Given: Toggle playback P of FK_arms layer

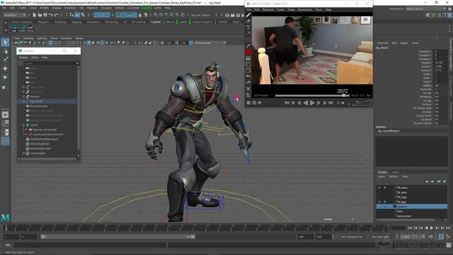Looking at the screenshot, I should tap(385, 188).
